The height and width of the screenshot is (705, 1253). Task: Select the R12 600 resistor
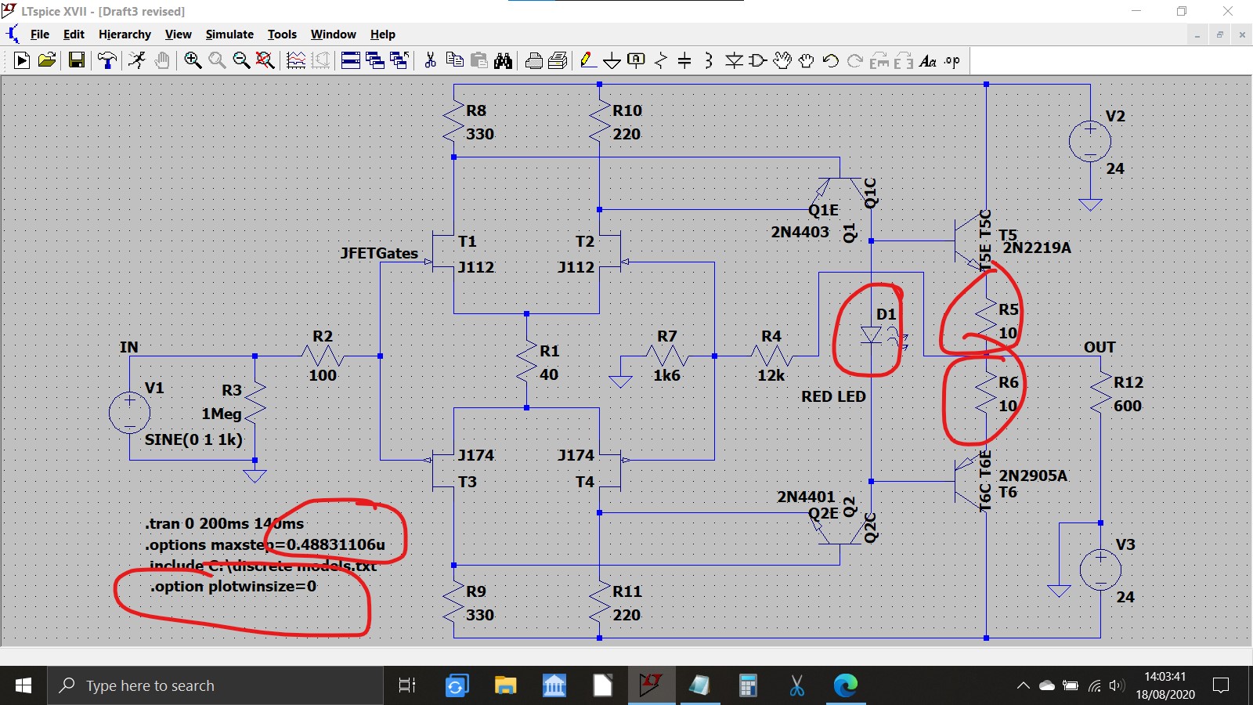point(1101,394)
